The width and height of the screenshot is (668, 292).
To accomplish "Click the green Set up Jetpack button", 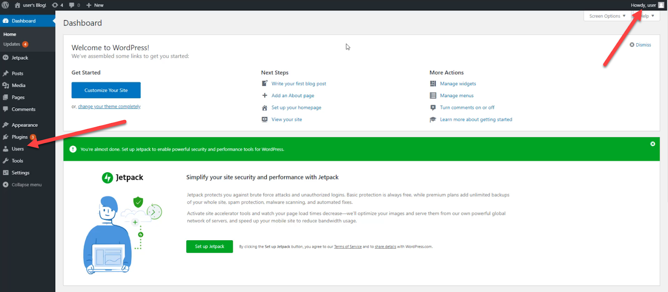I will (210, 247).
